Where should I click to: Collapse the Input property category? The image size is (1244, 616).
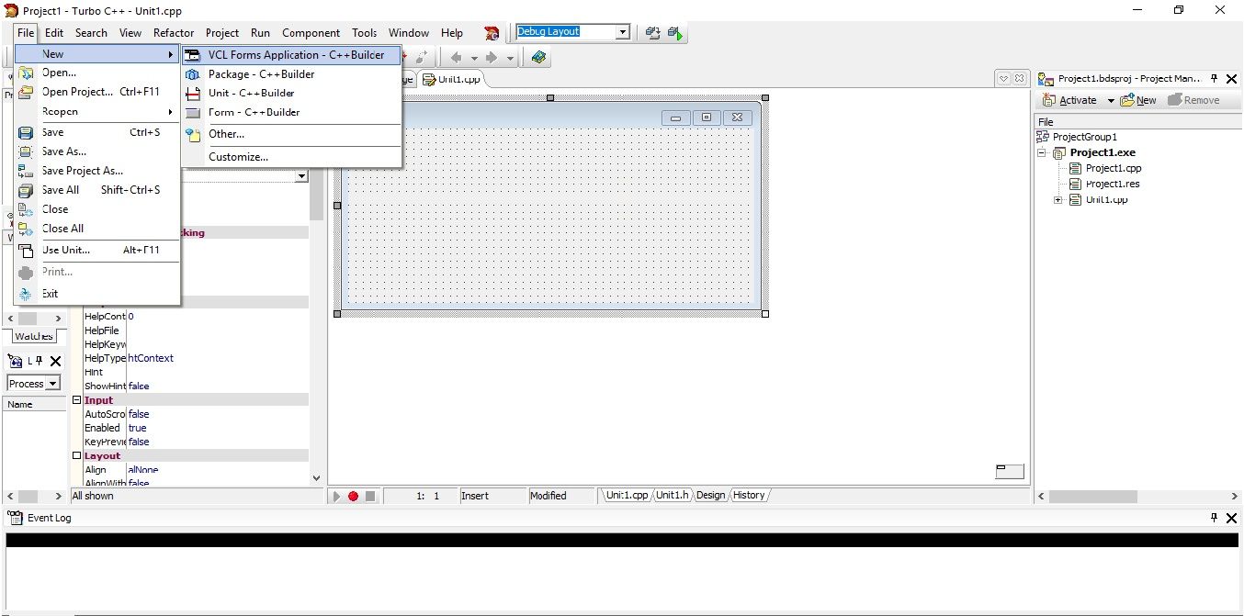click(x=76, y=400)
